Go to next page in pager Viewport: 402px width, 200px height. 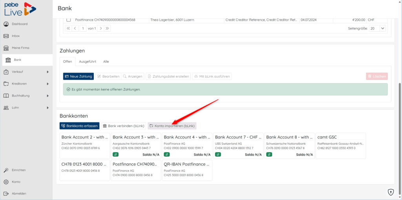(x=101, y=28)
